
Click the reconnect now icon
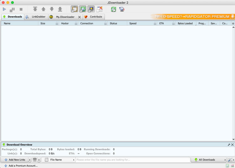tap(113, 9)
